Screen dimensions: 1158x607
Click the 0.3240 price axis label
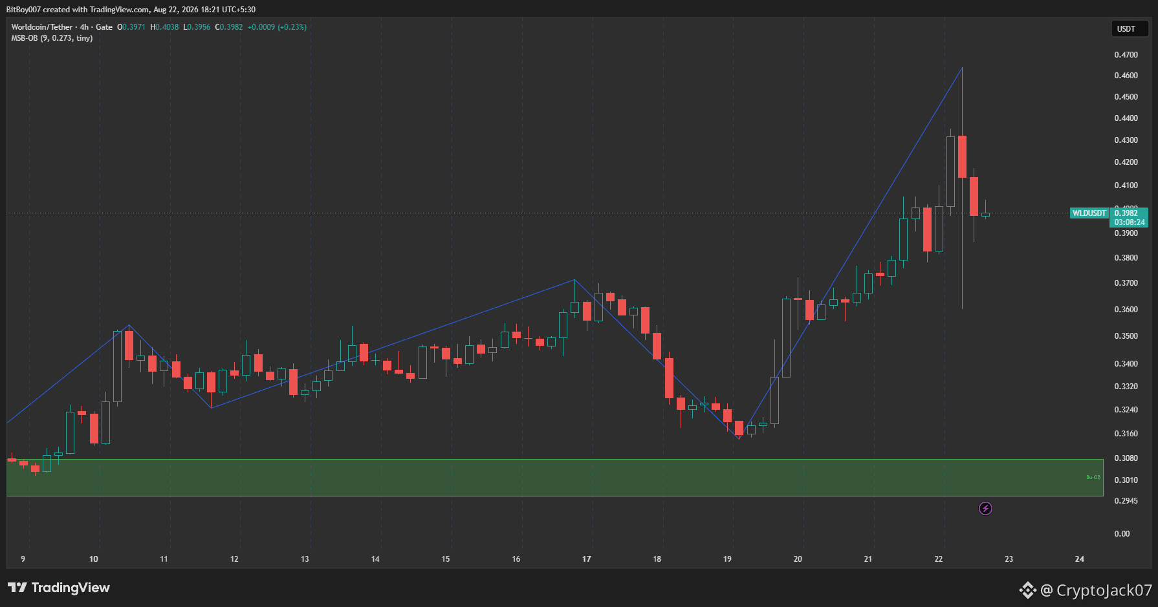point(1126,410)
